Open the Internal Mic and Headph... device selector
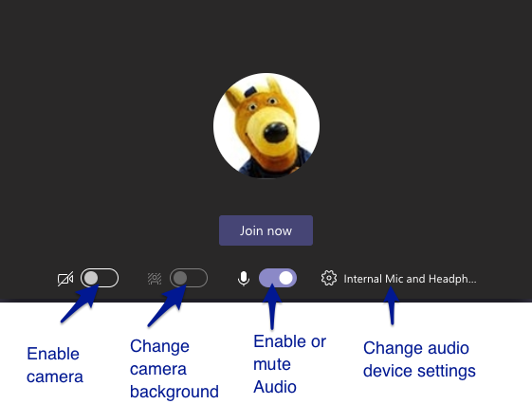 tap(410, 279)
